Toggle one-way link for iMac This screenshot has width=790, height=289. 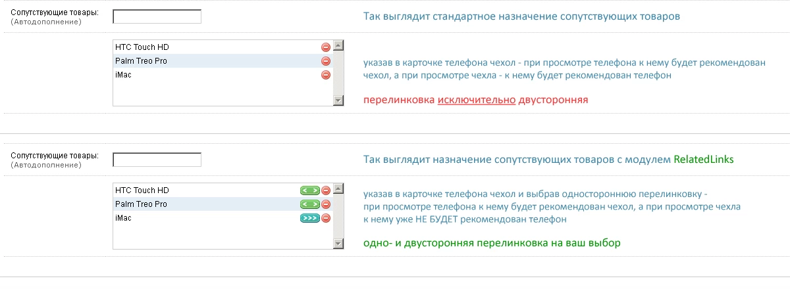(x=309, y=218)
